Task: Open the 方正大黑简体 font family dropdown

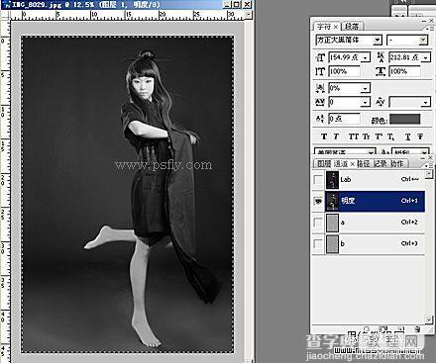Action: click(x=378, y=41)
